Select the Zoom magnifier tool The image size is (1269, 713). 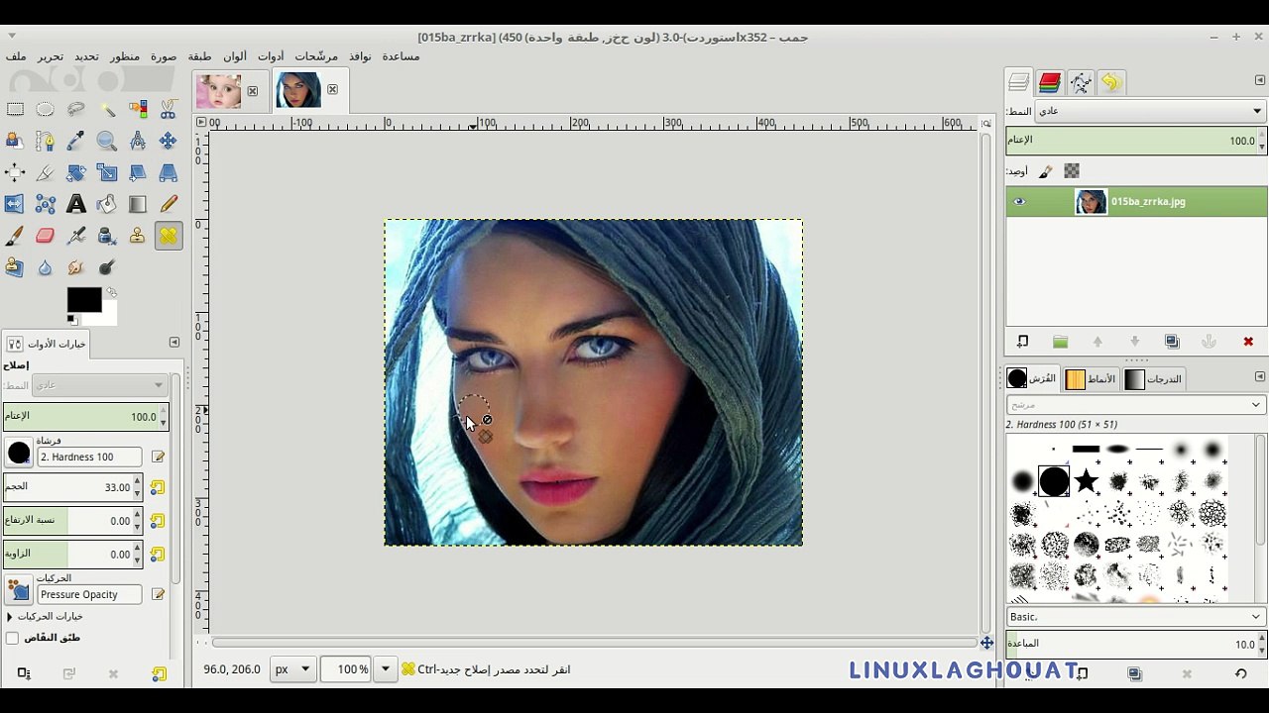[107, 142]
